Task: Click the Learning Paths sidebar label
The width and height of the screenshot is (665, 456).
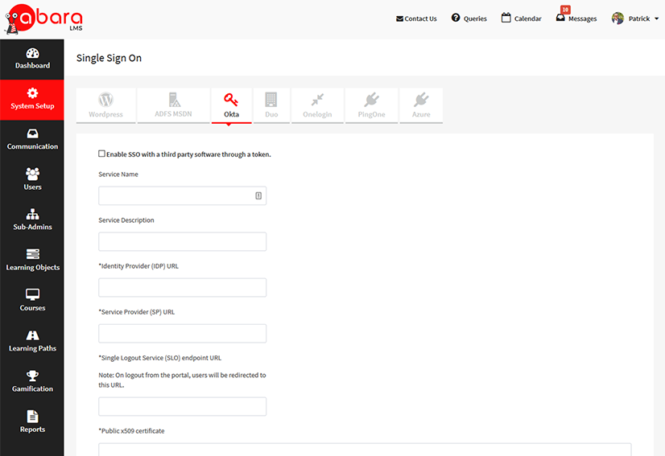Action: pos(33,348)
